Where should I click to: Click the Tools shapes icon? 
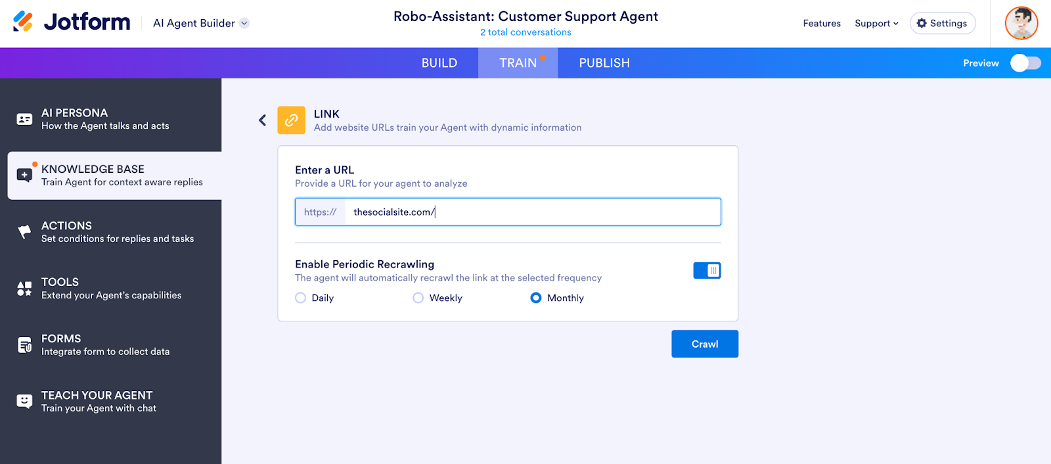(x=24, y=289)
